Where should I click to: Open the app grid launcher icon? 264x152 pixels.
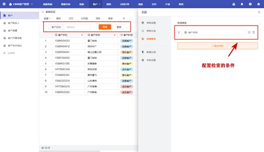coord(4,4)
